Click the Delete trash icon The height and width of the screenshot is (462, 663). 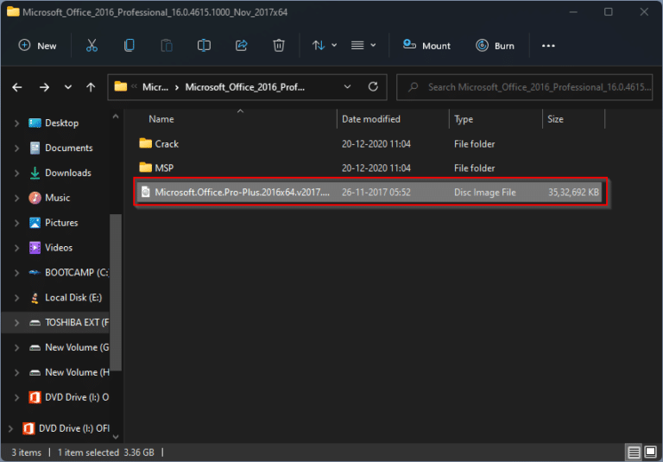(x=279, y=45)
